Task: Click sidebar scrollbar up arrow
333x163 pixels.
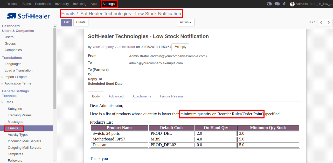Action: pos(55,26)
